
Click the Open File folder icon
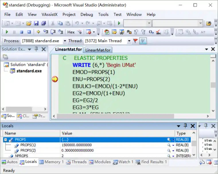[29, 23]
